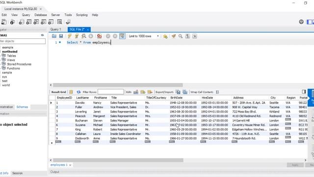Click the HireDate column header

pyautogui.click(x=207, y=98)
